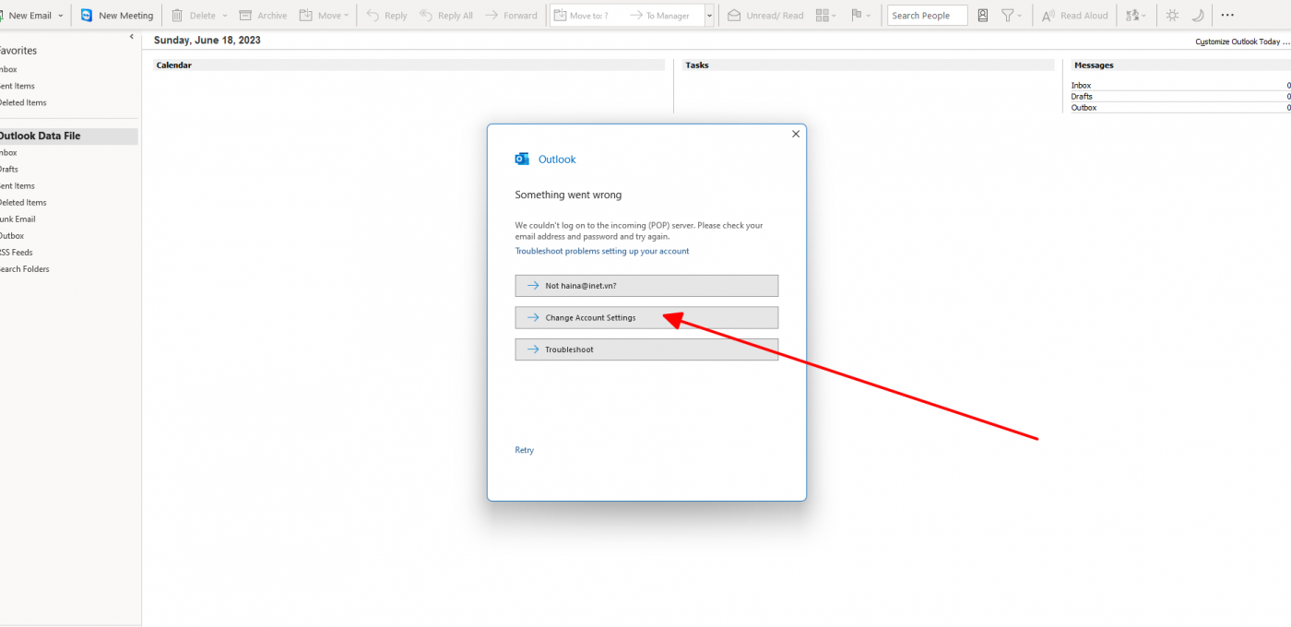
Task: Open the Address Book icon
Action: click(983, 16)
